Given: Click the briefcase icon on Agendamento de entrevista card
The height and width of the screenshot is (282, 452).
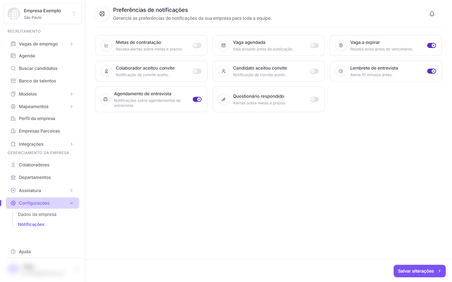Looking at the screenshot, I should [105, 99].
